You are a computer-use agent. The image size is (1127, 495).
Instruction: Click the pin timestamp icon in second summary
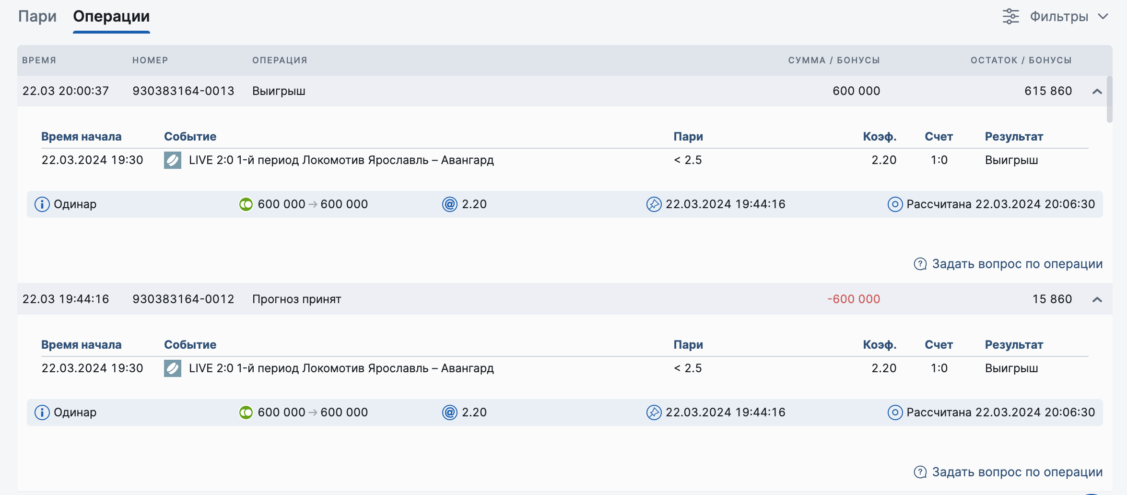click(x=654, y=412)
